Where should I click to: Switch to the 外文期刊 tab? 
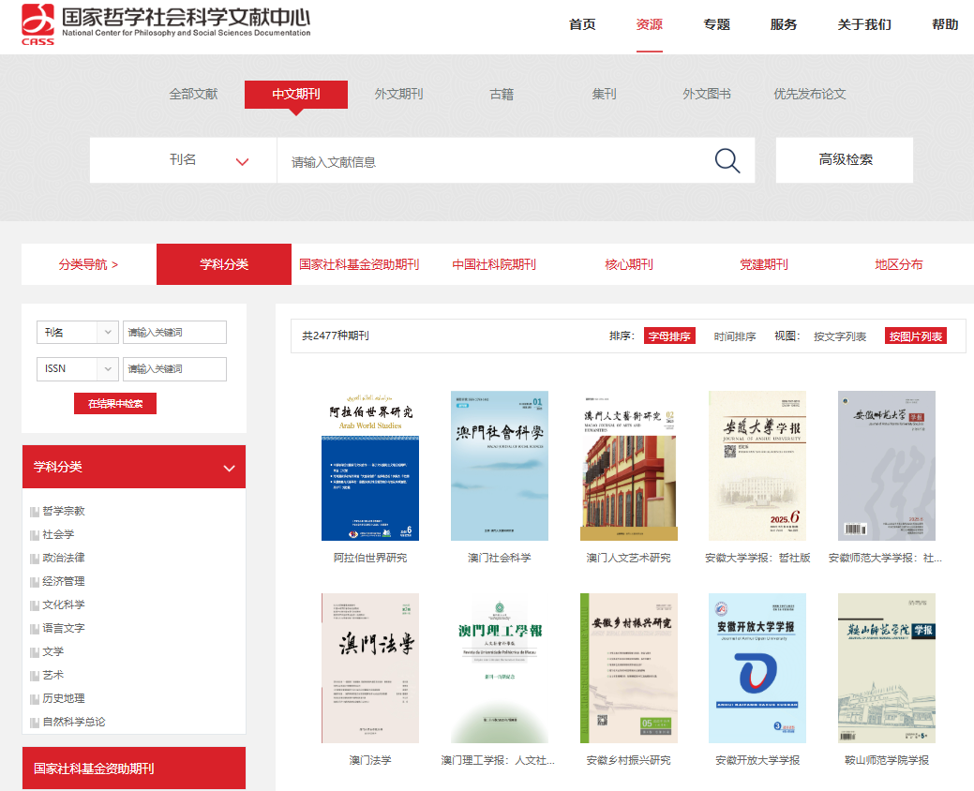coord(398,94)
